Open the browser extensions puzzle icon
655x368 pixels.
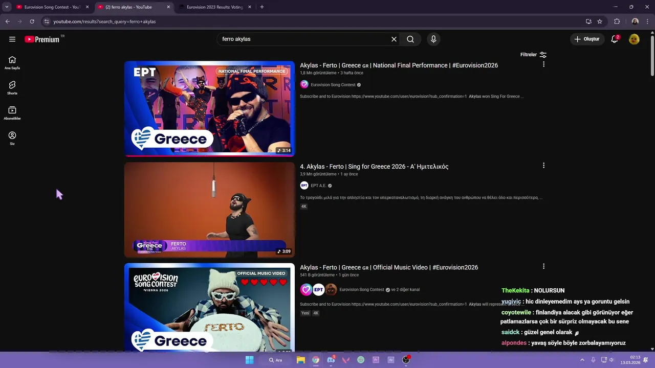[x=617, y=21]
